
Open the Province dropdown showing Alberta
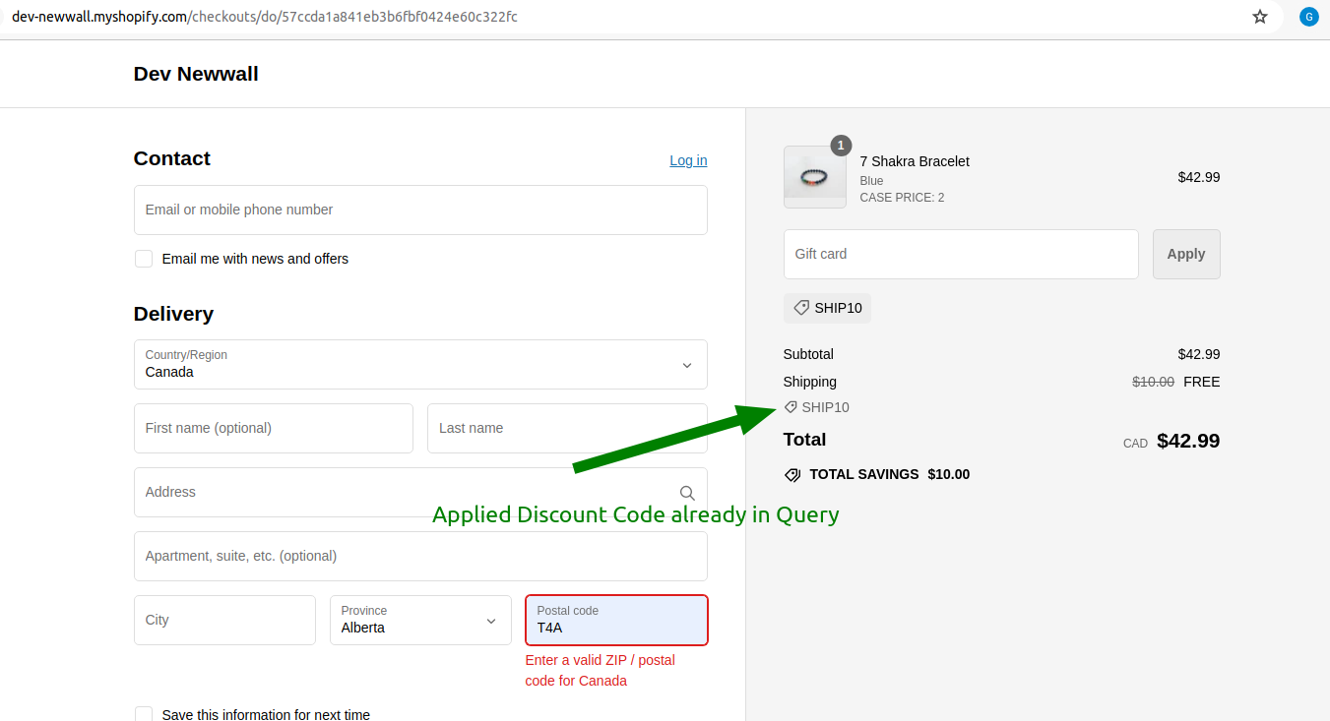coord(420,621)
